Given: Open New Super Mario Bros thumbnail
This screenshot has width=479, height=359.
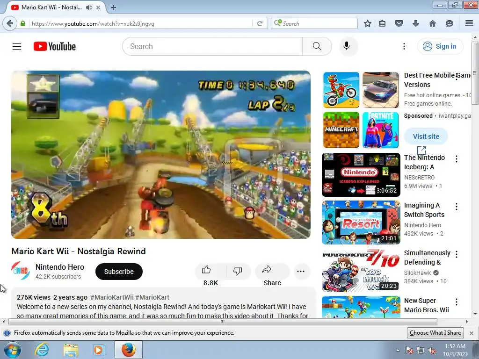Looking at the screenshot, I should (361, 307).
